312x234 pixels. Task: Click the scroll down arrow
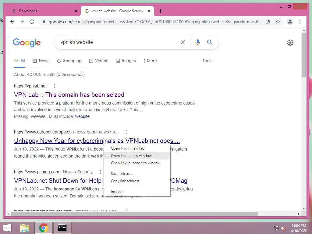pos(304,208)
